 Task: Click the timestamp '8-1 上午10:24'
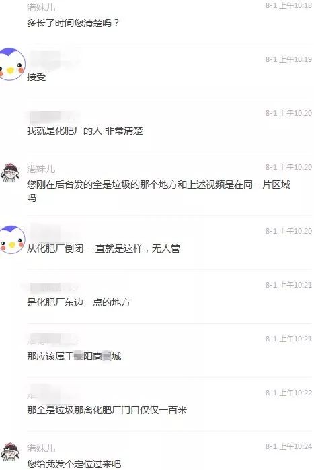point(288,446)
